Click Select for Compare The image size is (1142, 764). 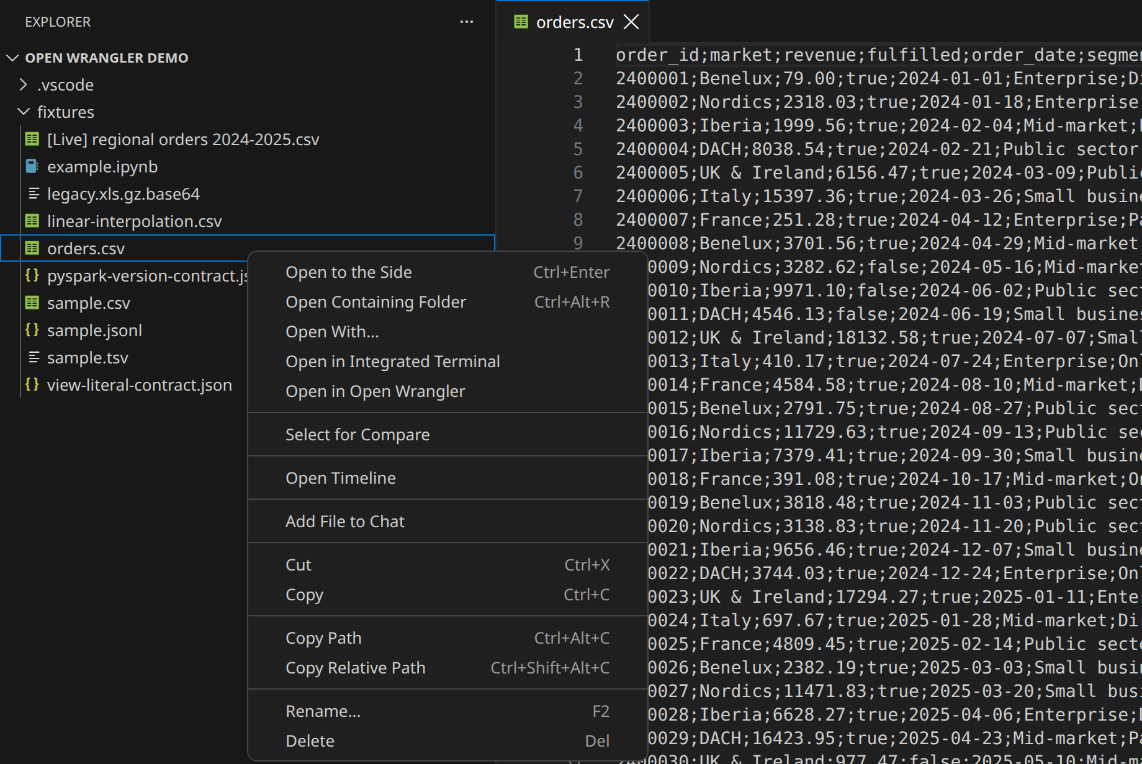pos(447,435)
